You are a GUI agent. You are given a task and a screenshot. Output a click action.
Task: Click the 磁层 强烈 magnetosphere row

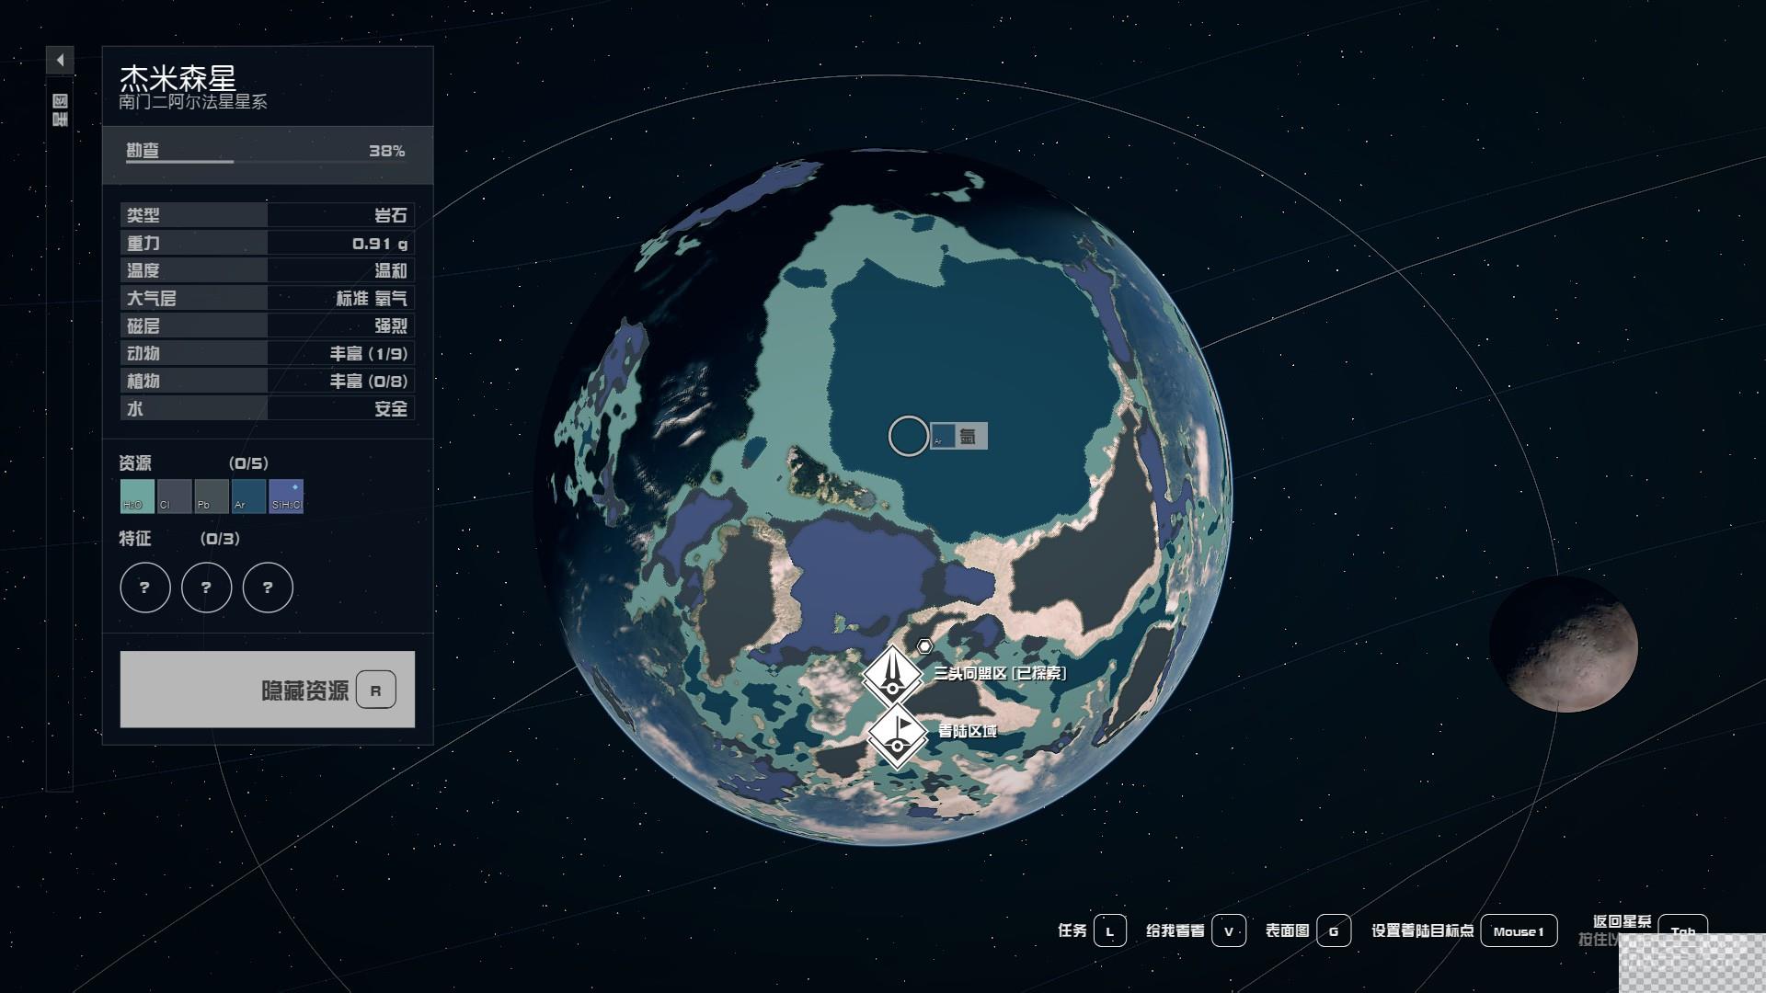pos(268,325)
